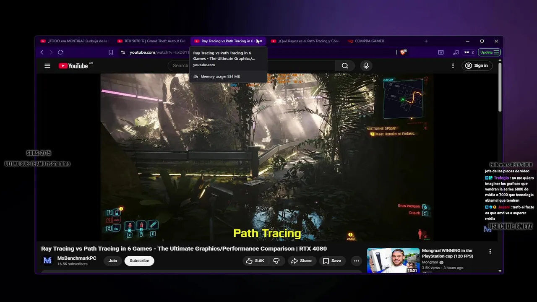Viewport: 537px width, 302px height.
Task: Open the YouTube guide hamburger menu
Action: (47, 65)
